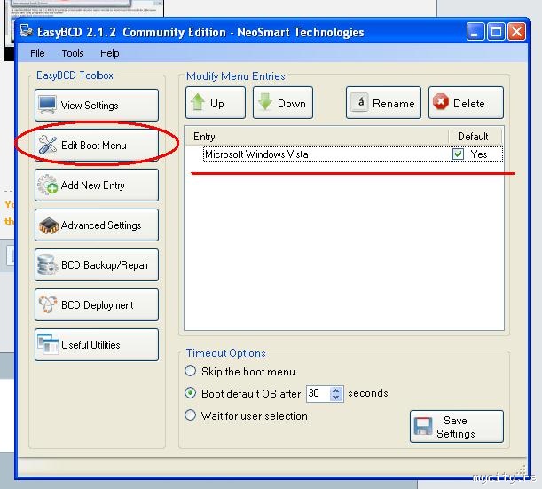Click the BCD Deployment icon
Image resolution: width=542 pixels, height=489 pixels.
[x=47, y=304]
